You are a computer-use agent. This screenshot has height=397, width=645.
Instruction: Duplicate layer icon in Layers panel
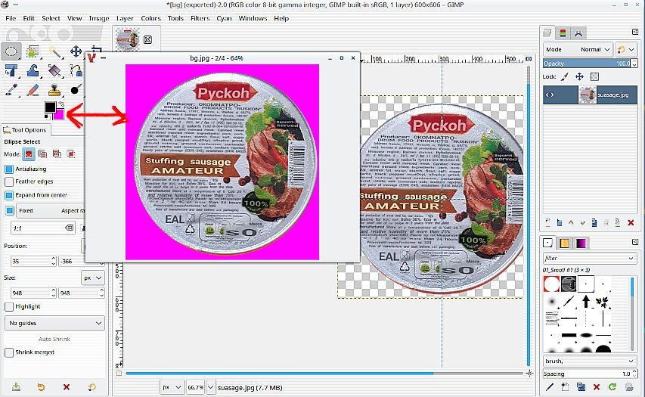click(594, 222)
